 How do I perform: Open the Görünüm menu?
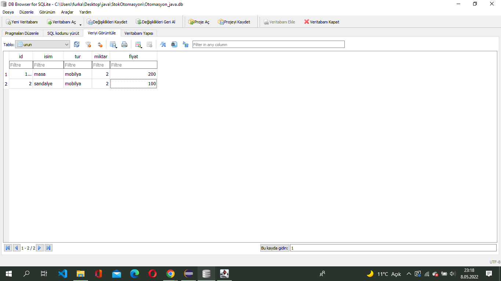[47, 12]
